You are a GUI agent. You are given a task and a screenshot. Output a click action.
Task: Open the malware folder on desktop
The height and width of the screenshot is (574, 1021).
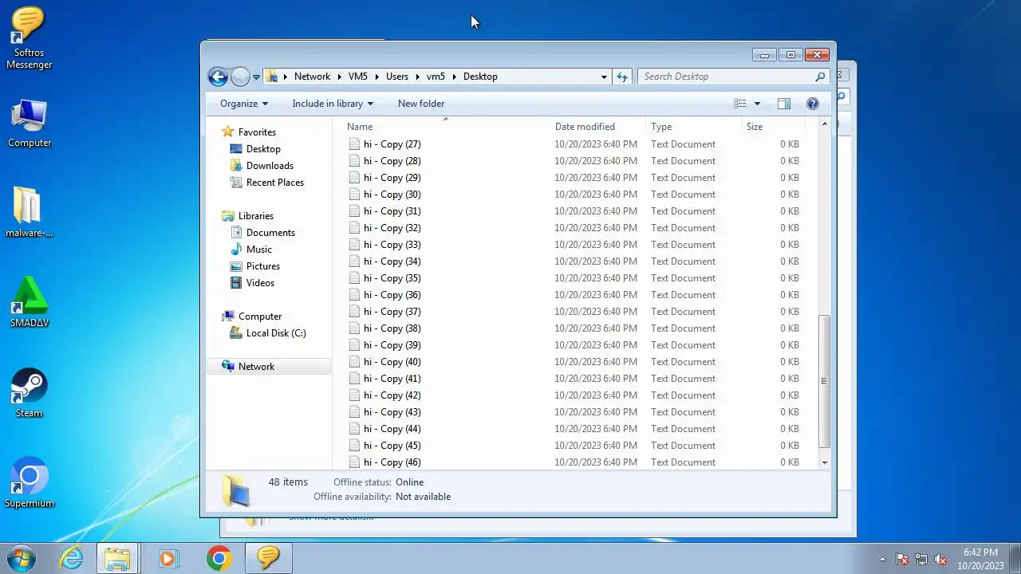29,213
